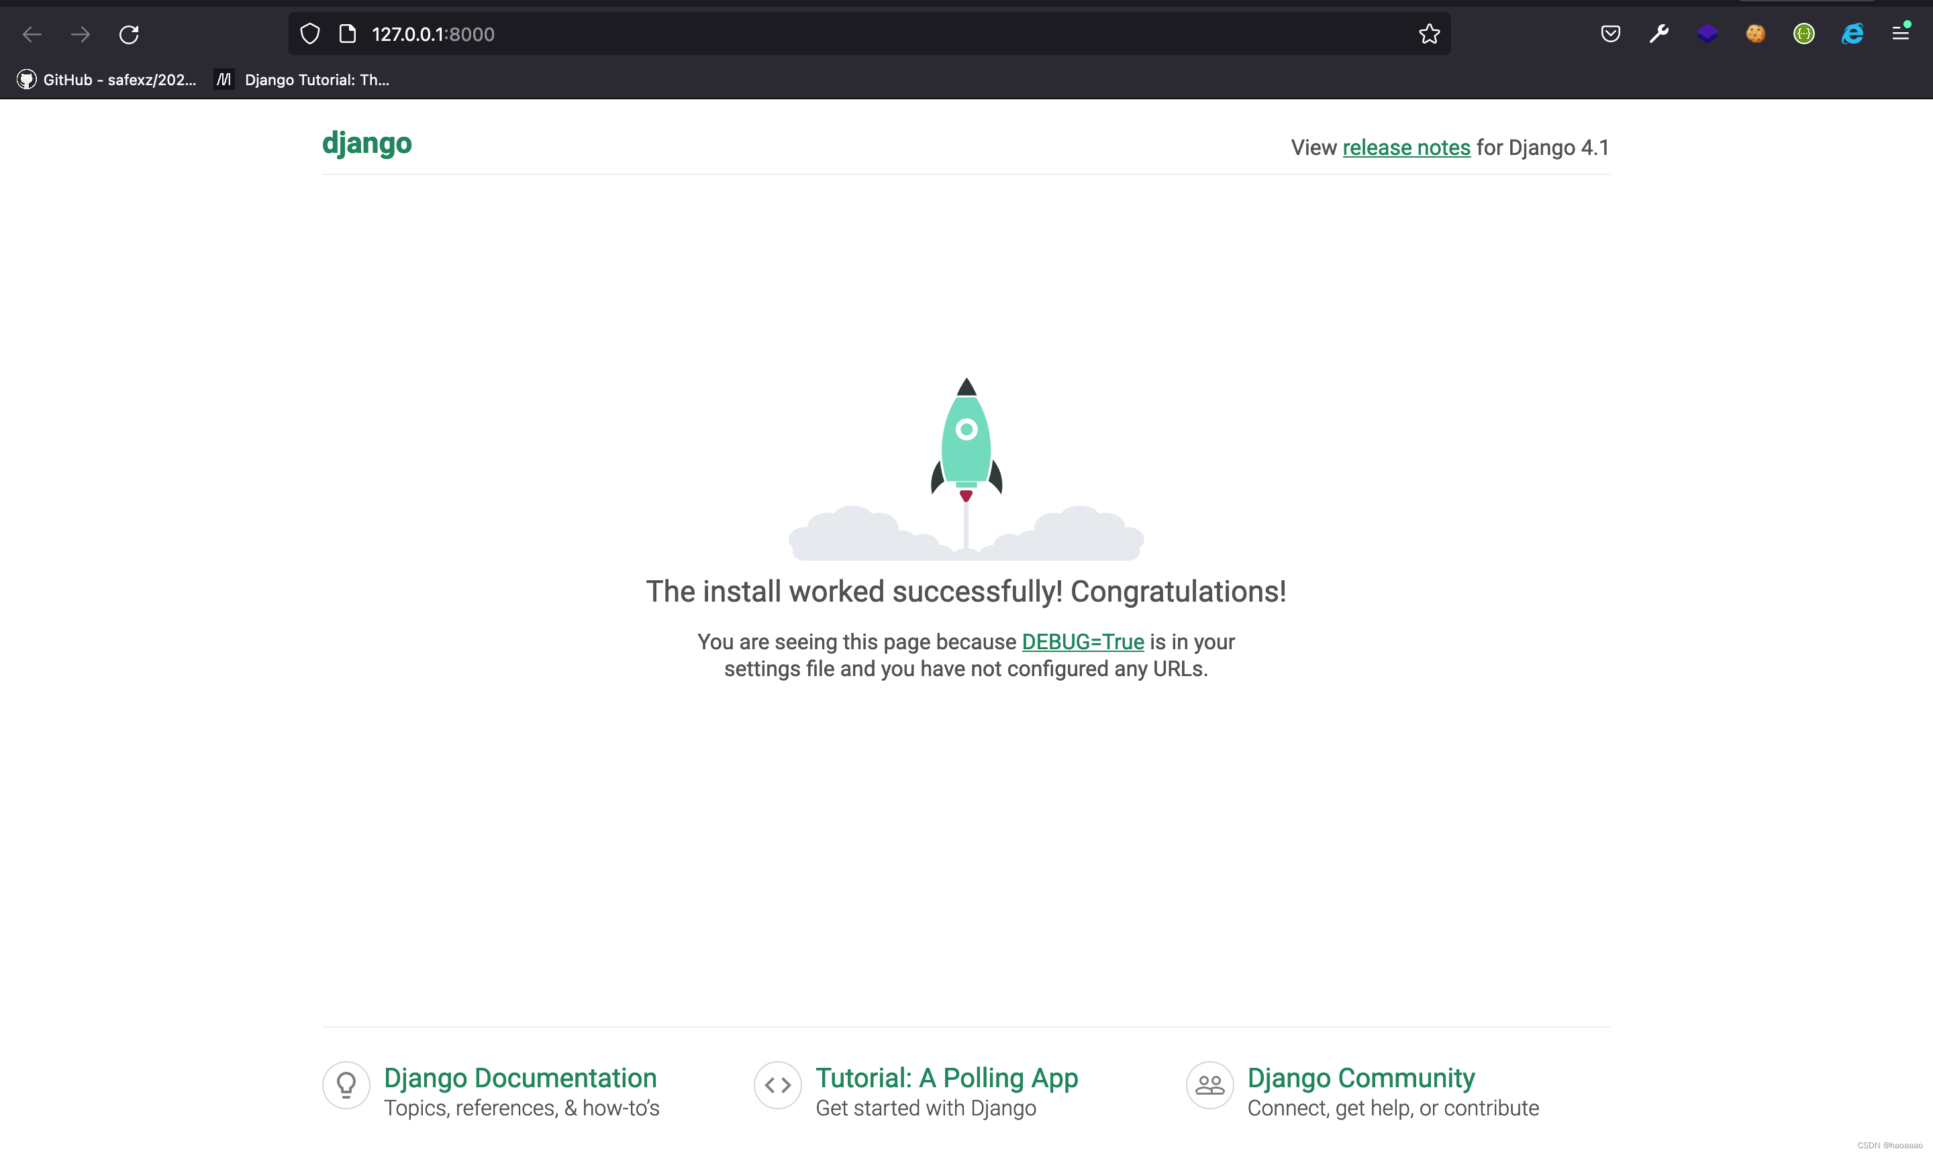Open the tracking protection shield icon
Screen dimensions: 1933x1155
(x=310, y=34)
